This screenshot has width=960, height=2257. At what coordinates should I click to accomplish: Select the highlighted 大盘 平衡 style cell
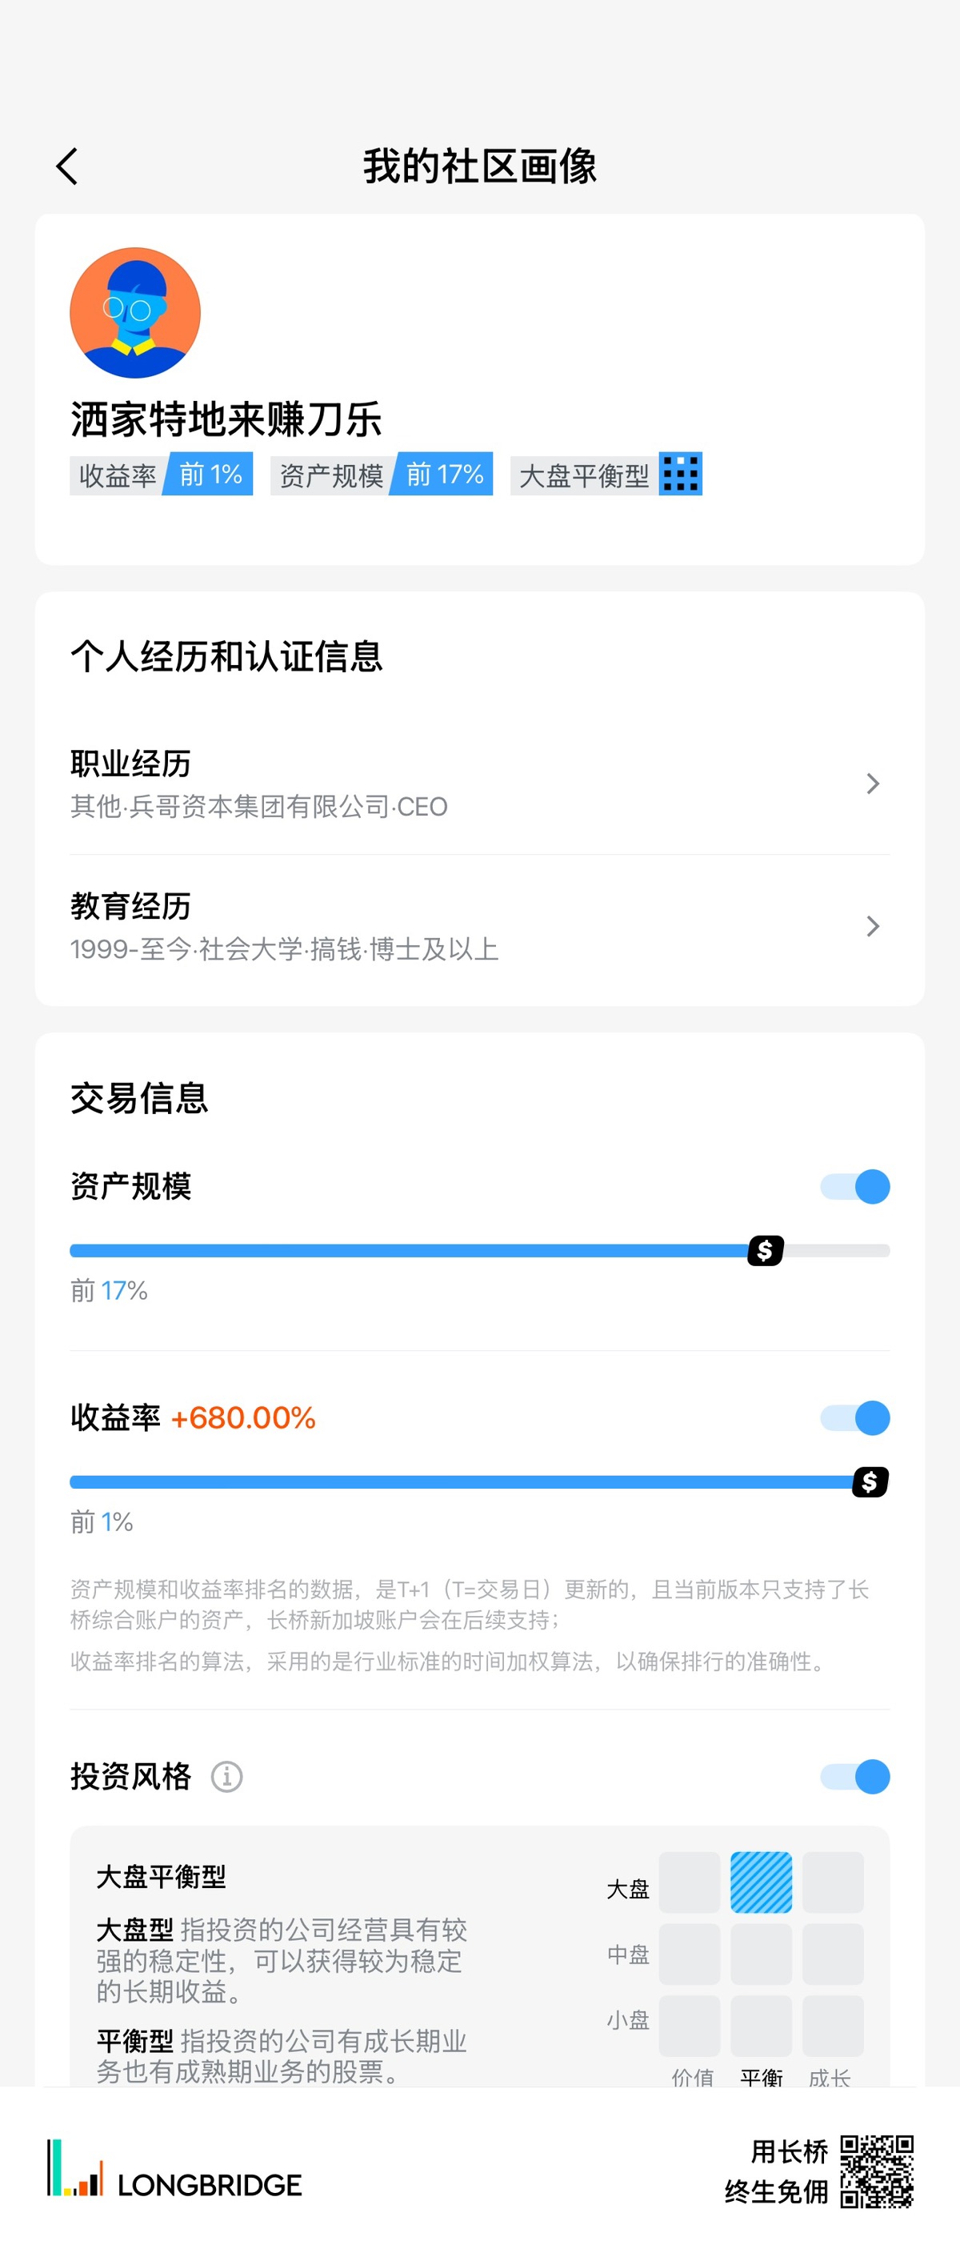point(761,1882)
